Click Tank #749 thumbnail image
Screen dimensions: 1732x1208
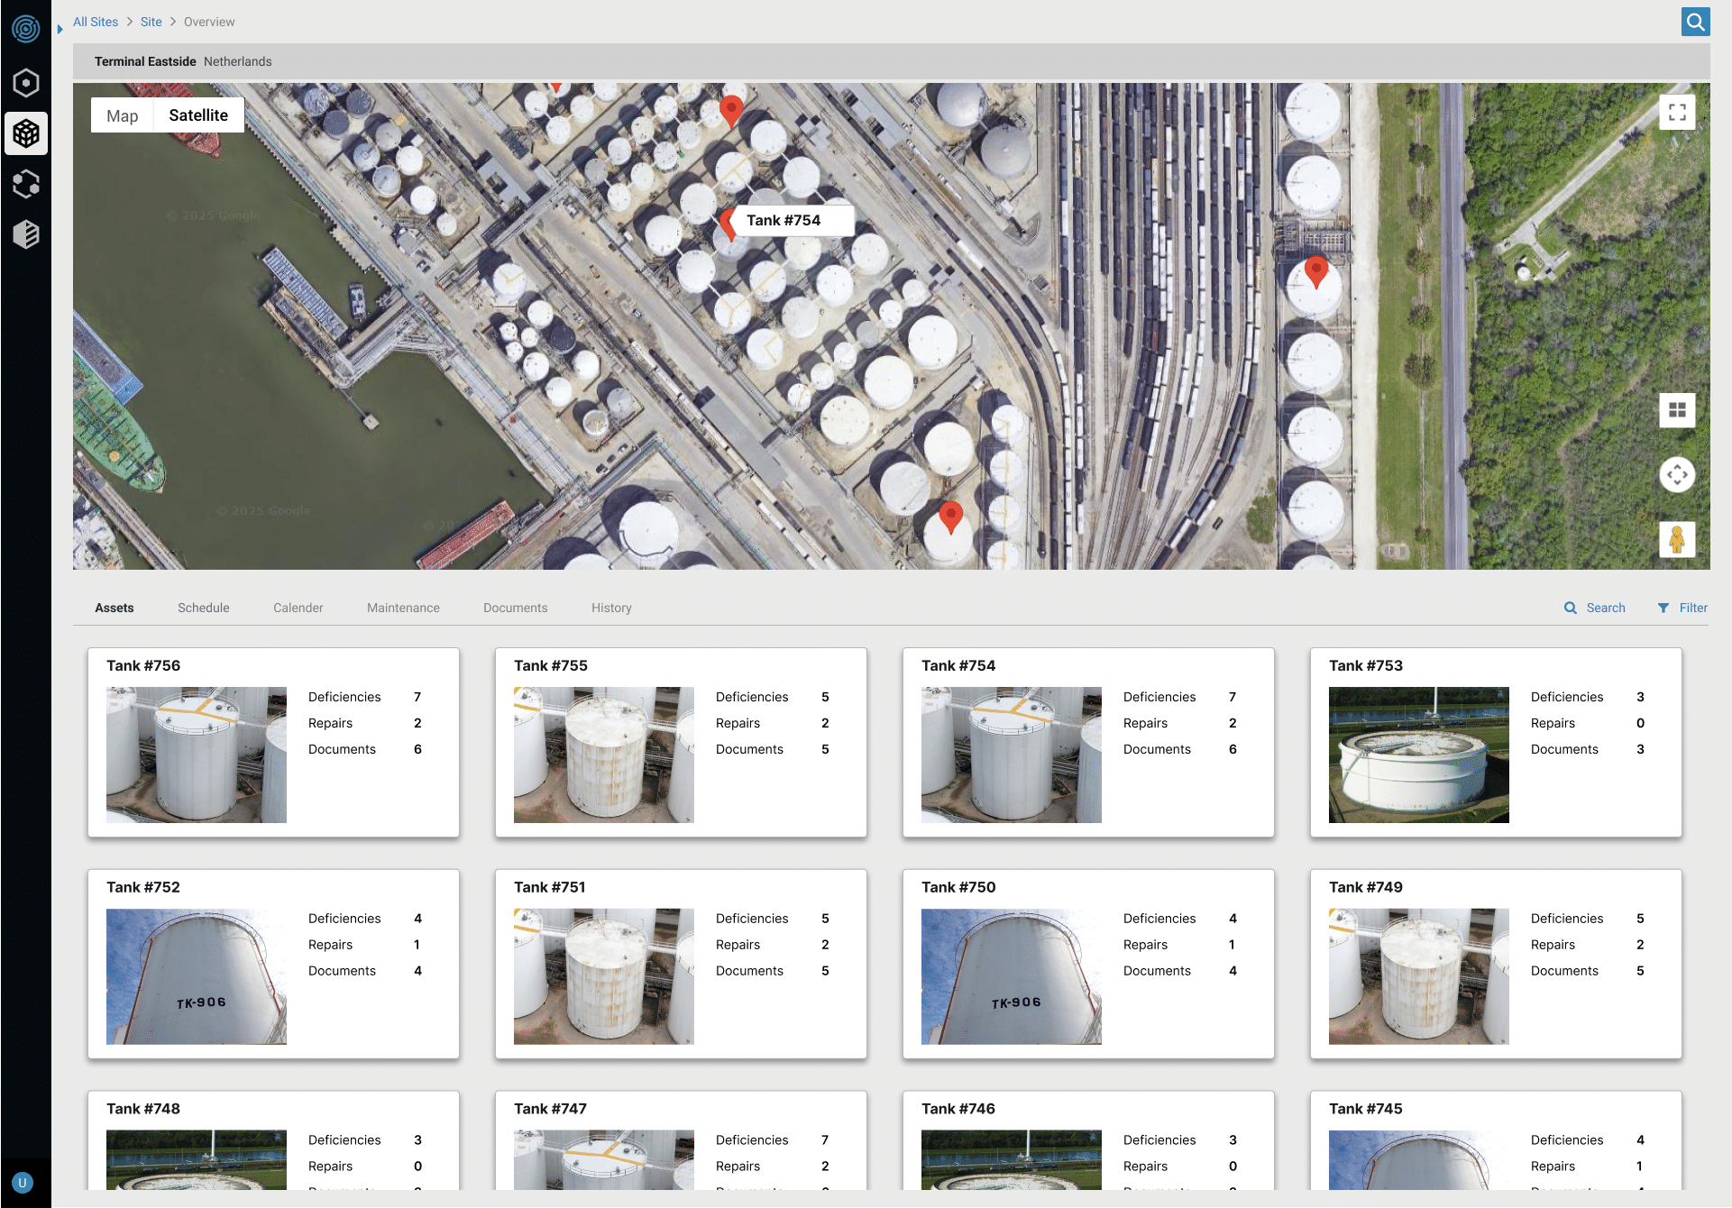(1419, 976)
